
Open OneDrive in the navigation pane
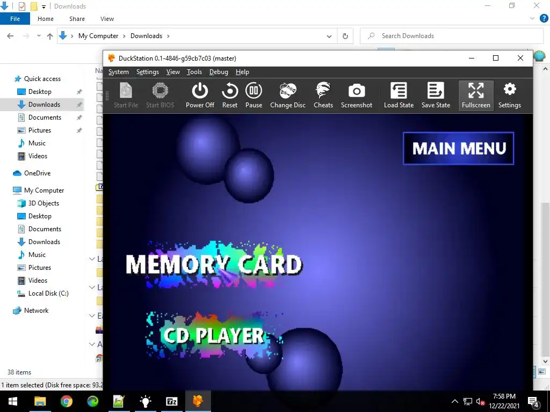pyautogui.click(x=37, y=173)
